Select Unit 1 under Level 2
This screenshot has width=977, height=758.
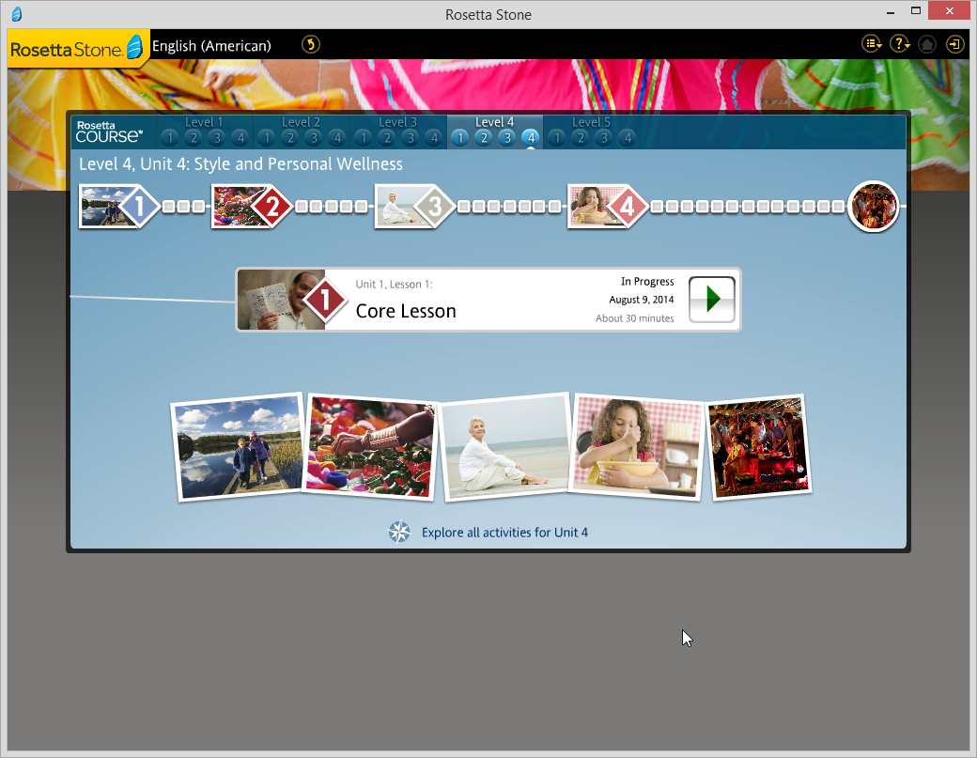click(267, 138)
